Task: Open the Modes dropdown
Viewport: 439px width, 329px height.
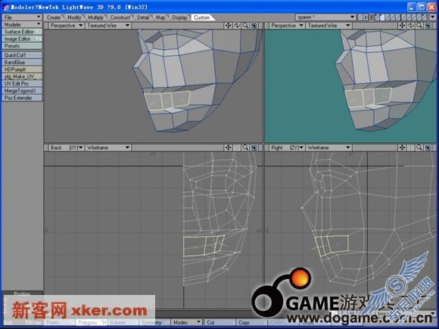Action: coord(186,322)
